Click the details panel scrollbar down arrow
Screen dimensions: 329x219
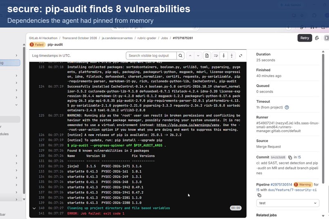[x=323, y=216]
